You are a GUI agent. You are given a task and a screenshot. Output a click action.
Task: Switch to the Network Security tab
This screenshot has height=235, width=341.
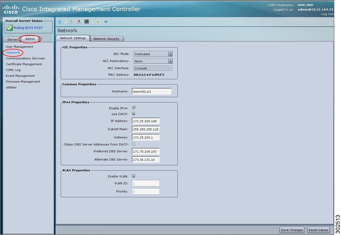coord(106,39)
